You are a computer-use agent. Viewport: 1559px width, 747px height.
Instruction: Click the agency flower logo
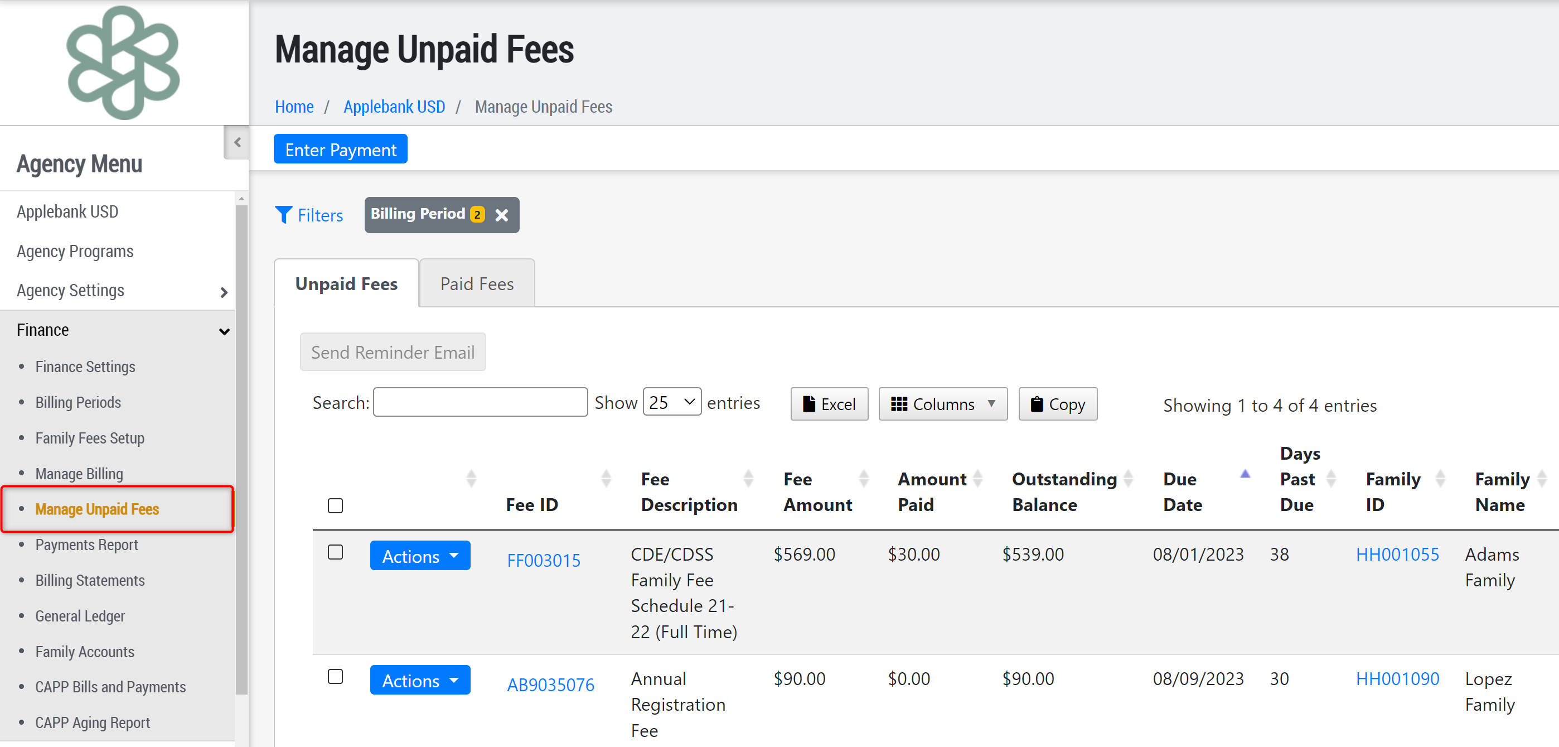[123, 62]
